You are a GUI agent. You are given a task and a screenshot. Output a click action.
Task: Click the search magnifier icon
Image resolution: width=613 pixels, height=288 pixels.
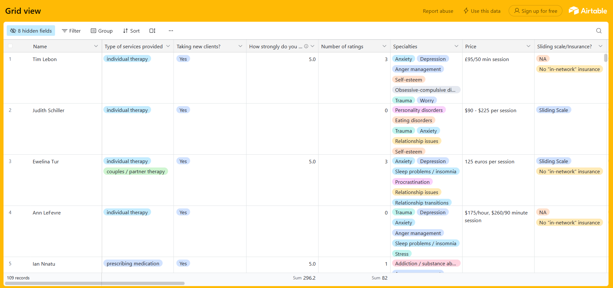pos(599,31)
